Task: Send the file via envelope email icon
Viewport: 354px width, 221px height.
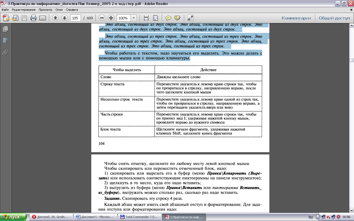Action: tap(43, 18)
